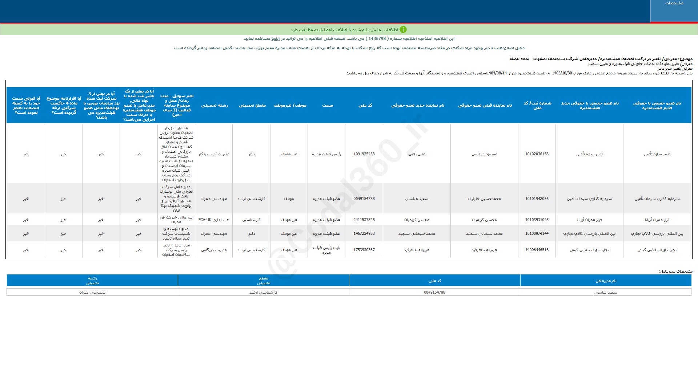698x392 pixels.
Task: Click the مقطع تحصیلی header in CEO table
Action: [264, 281]
